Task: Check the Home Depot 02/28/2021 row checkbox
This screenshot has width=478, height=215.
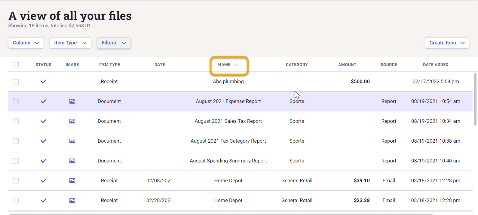Action: point(16,201)
